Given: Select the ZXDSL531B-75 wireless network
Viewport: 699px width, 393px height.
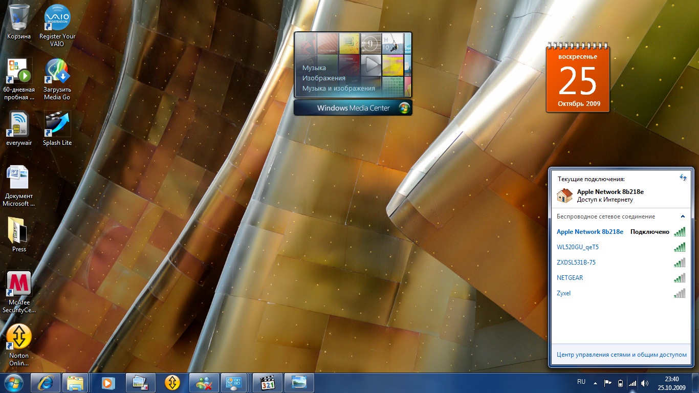Looking at the screenshot, I should click(621, 263).
